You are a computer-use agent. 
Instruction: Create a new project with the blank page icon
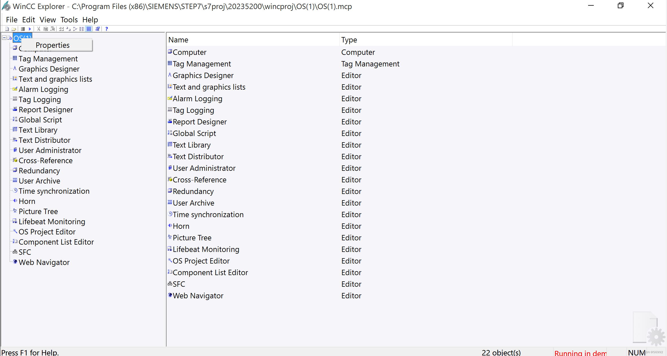(7, 29)
